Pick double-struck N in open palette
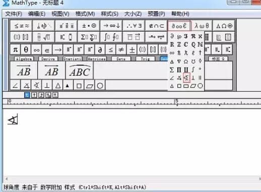Viewport: 261px width, 192px height. coord(200,44)
